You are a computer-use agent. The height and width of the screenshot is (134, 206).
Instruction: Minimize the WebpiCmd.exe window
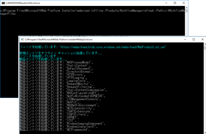pos(185,39)
